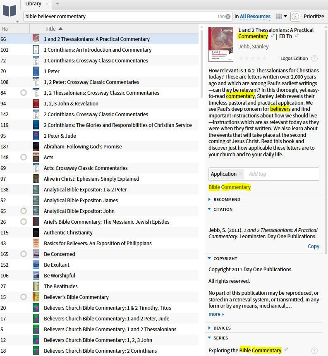Viewport: 328px width, 356px height.
Task: Remove the Application tag
Action: [241, 174]
